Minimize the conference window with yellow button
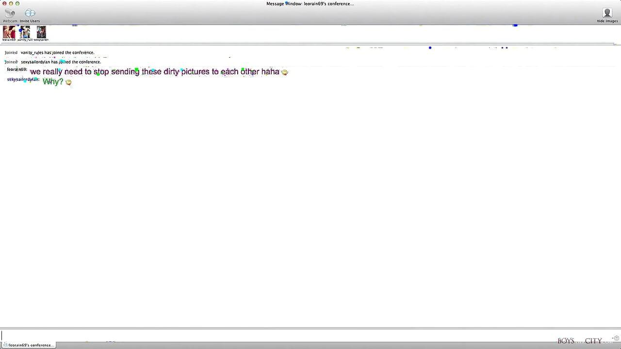Screen dimensions: 621x349 click(11, 3)
